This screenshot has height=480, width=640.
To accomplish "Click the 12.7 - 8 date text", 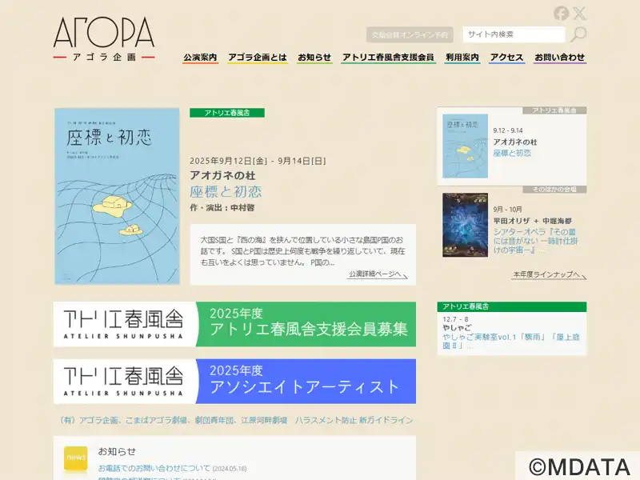I will click(455, 319).
